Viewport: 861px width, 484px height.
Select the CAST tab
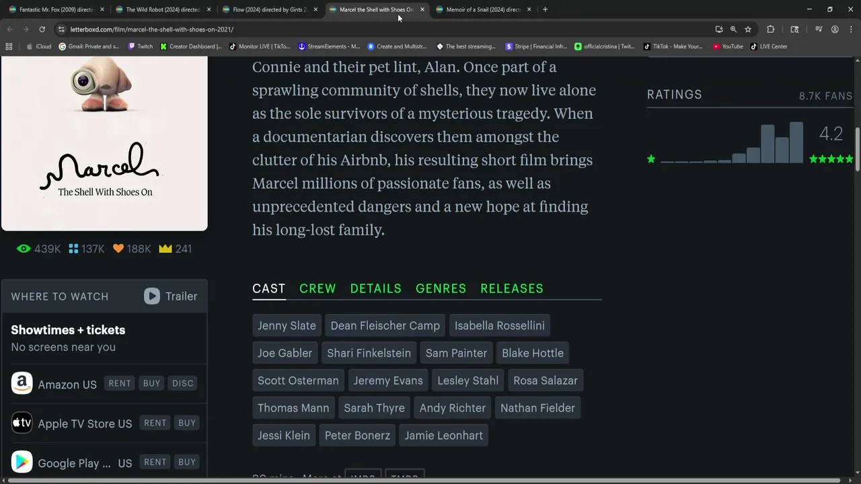pyautogui.click(x=269, y=288)
